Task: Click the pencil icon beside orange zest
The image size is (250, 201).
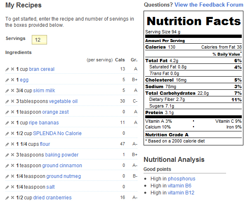Action: coord(7,112)
